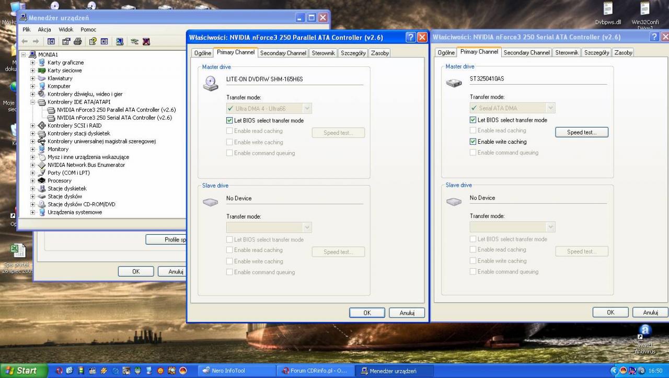Open Properties from the Device Manager toolbar

coord(66,41)
